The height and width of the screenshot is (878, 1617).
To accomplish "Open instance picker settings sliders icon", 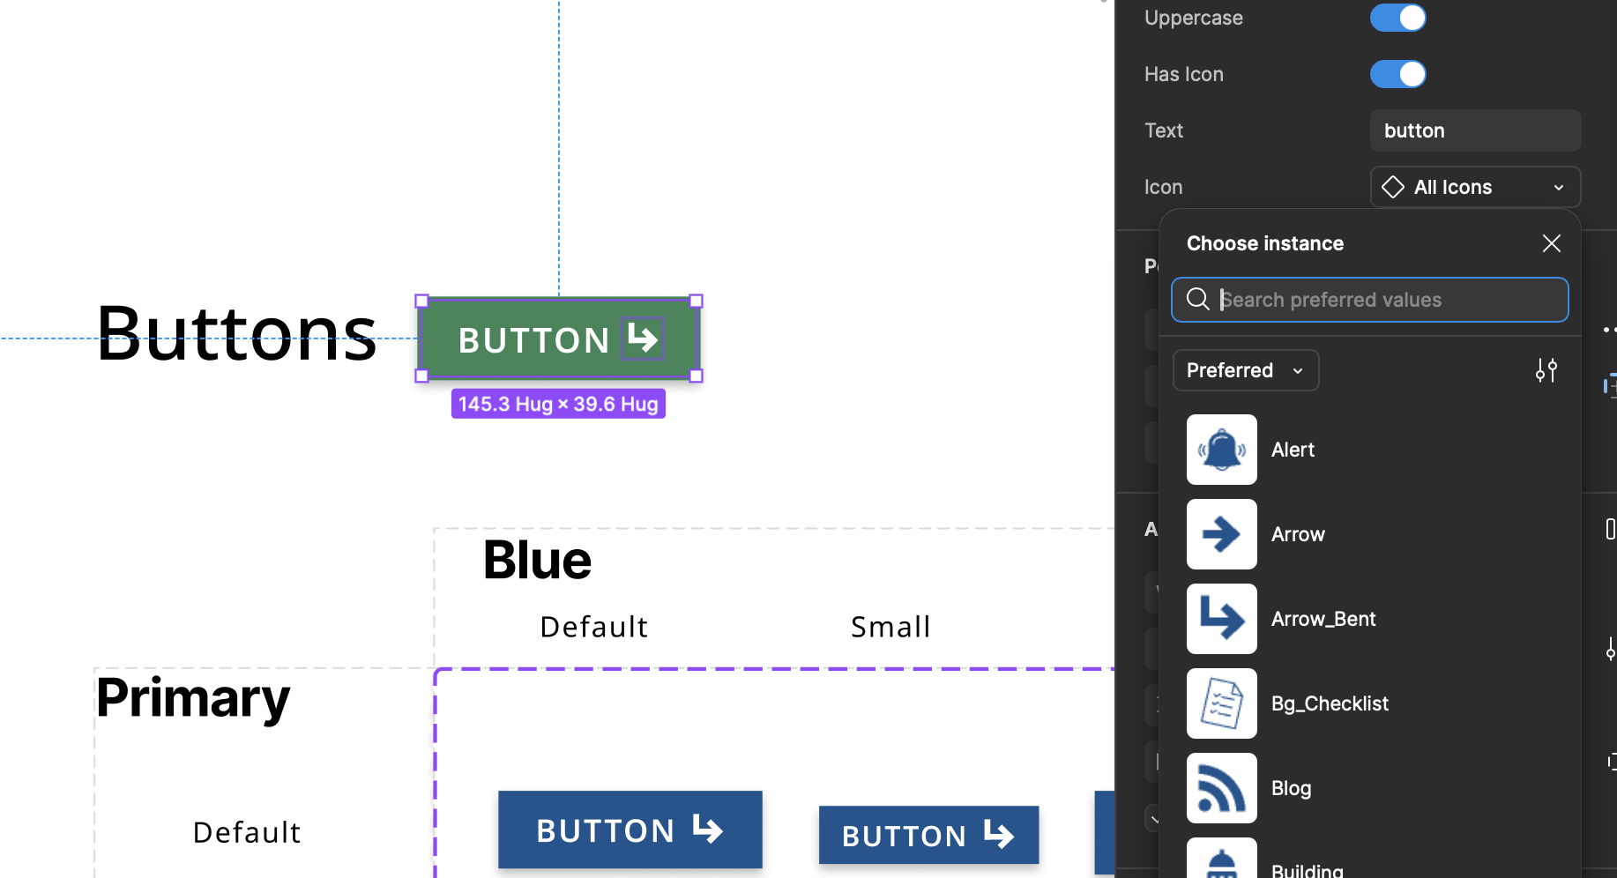I will point(1546,370).
